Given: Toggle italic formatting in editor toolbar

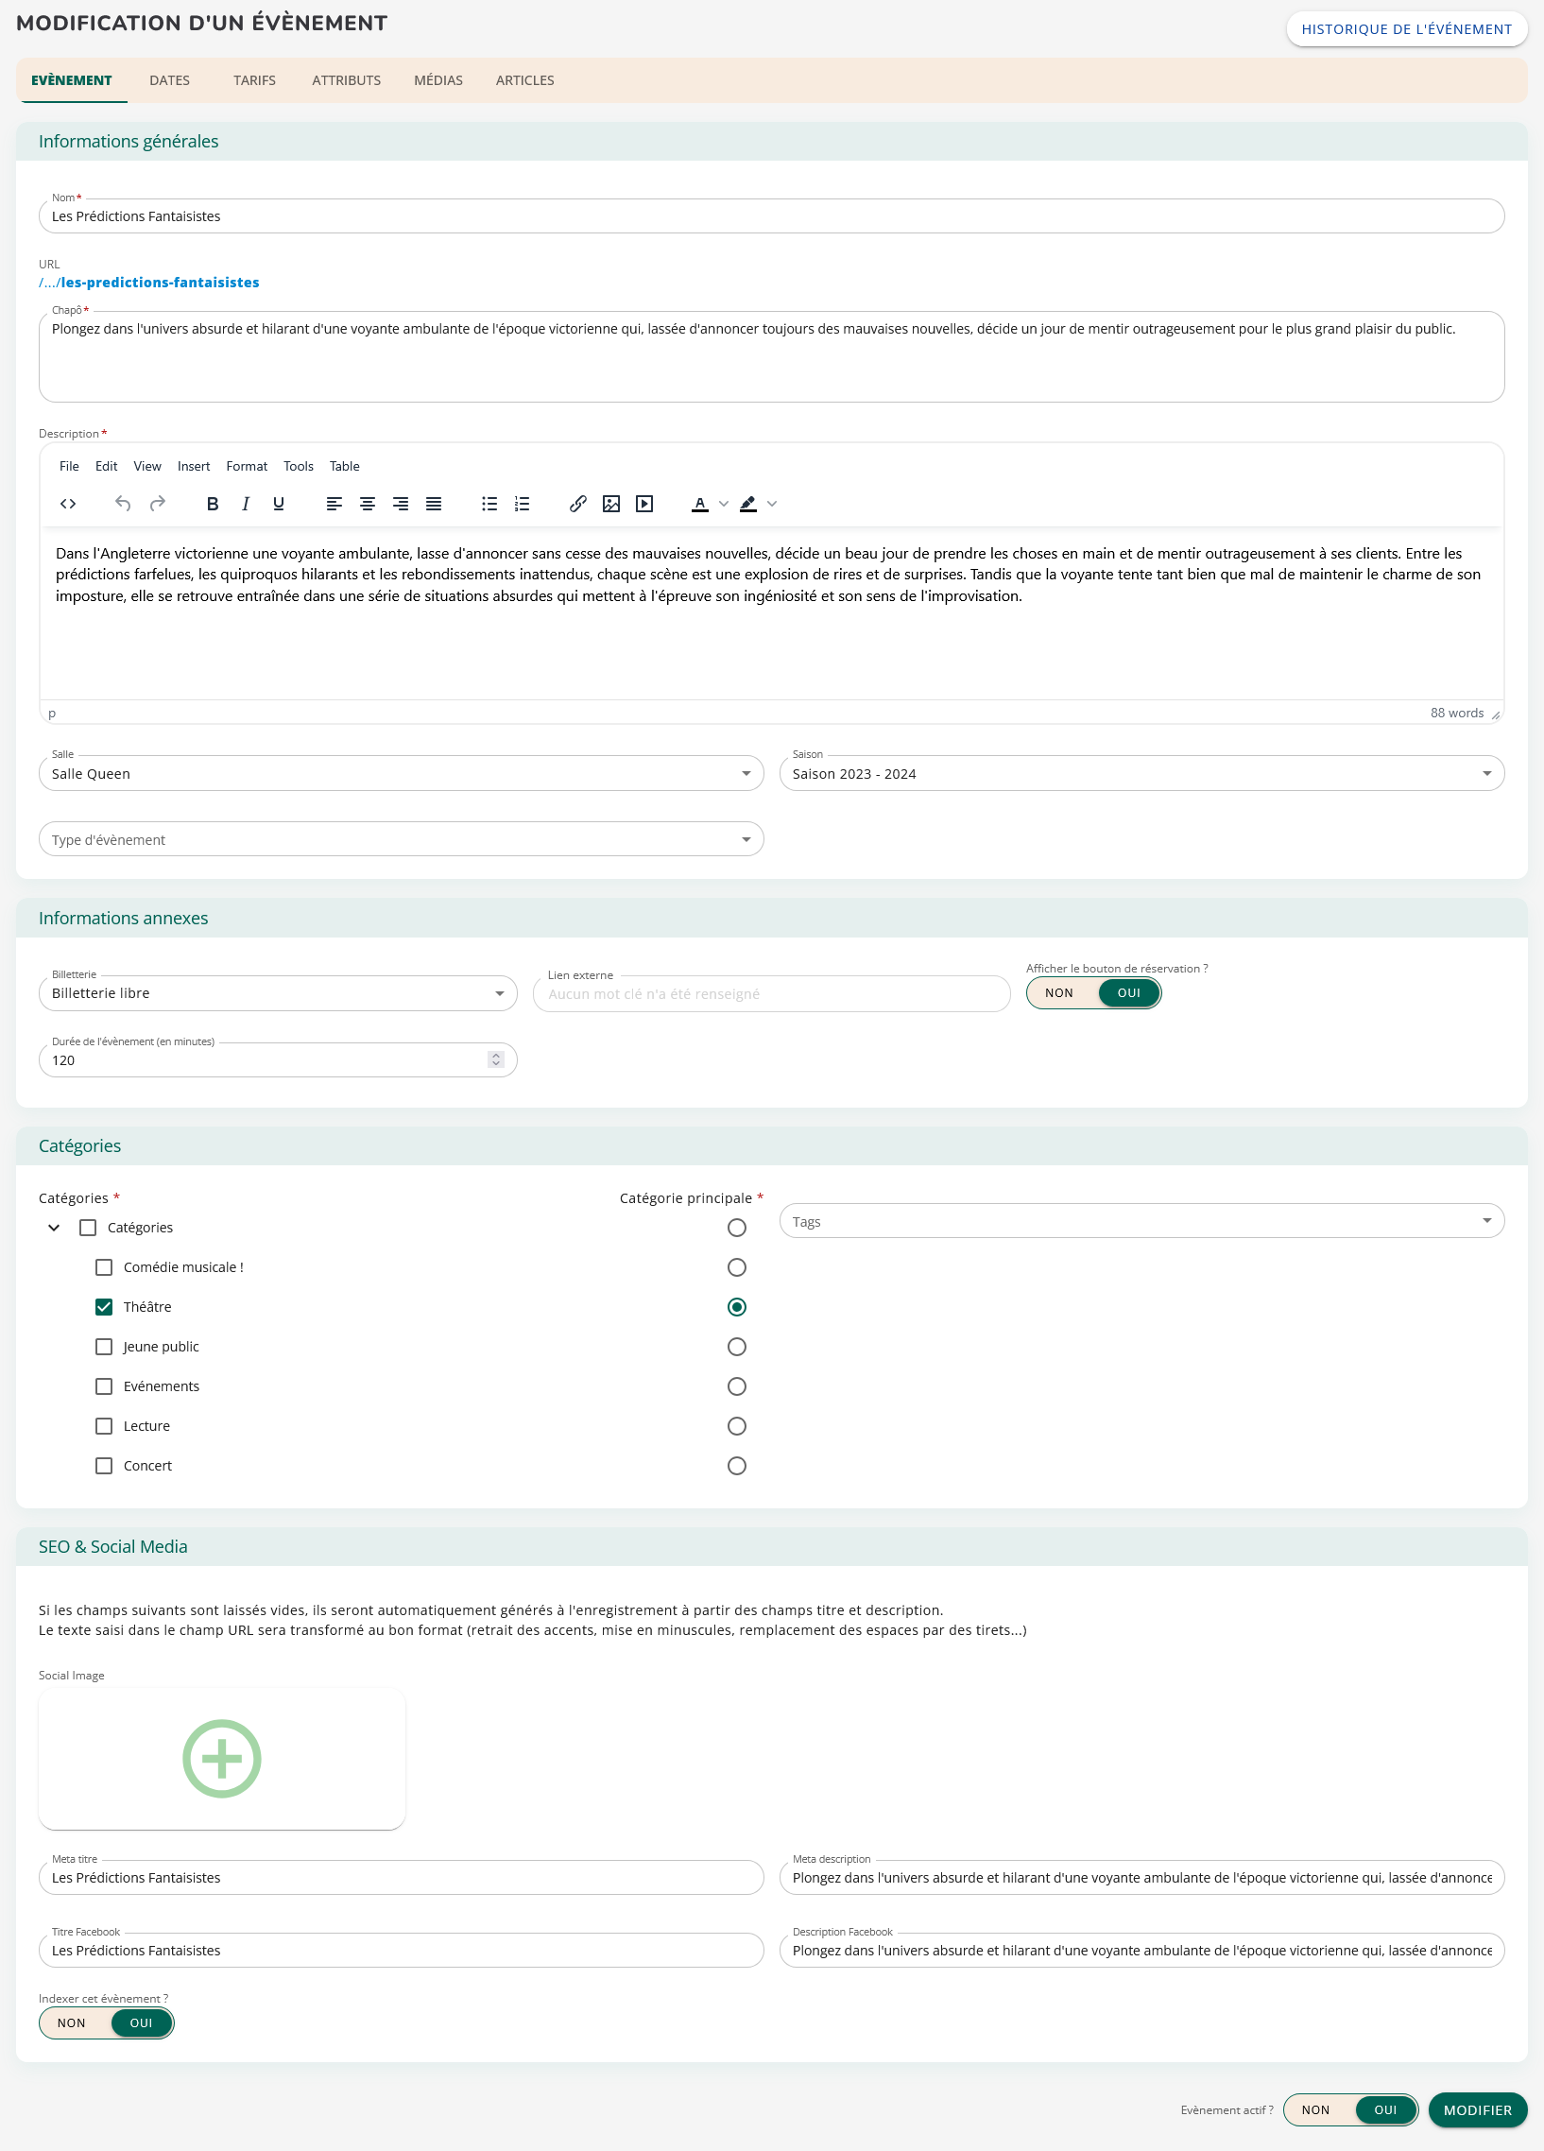Looking at the screenshot, I should pos(246,504).
